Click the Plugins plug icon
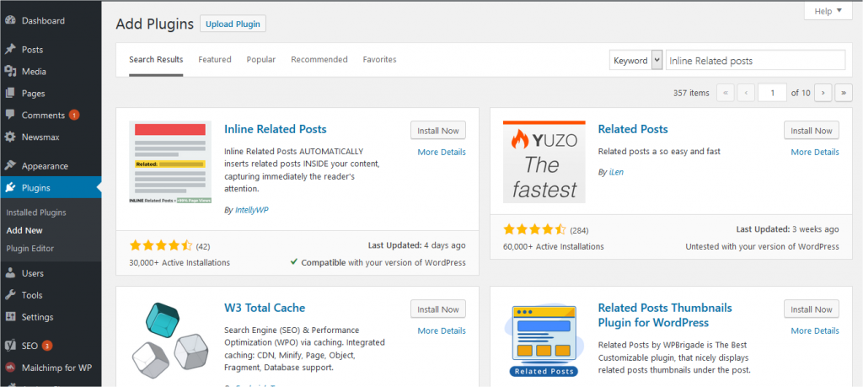 click(x=10, y=188)
